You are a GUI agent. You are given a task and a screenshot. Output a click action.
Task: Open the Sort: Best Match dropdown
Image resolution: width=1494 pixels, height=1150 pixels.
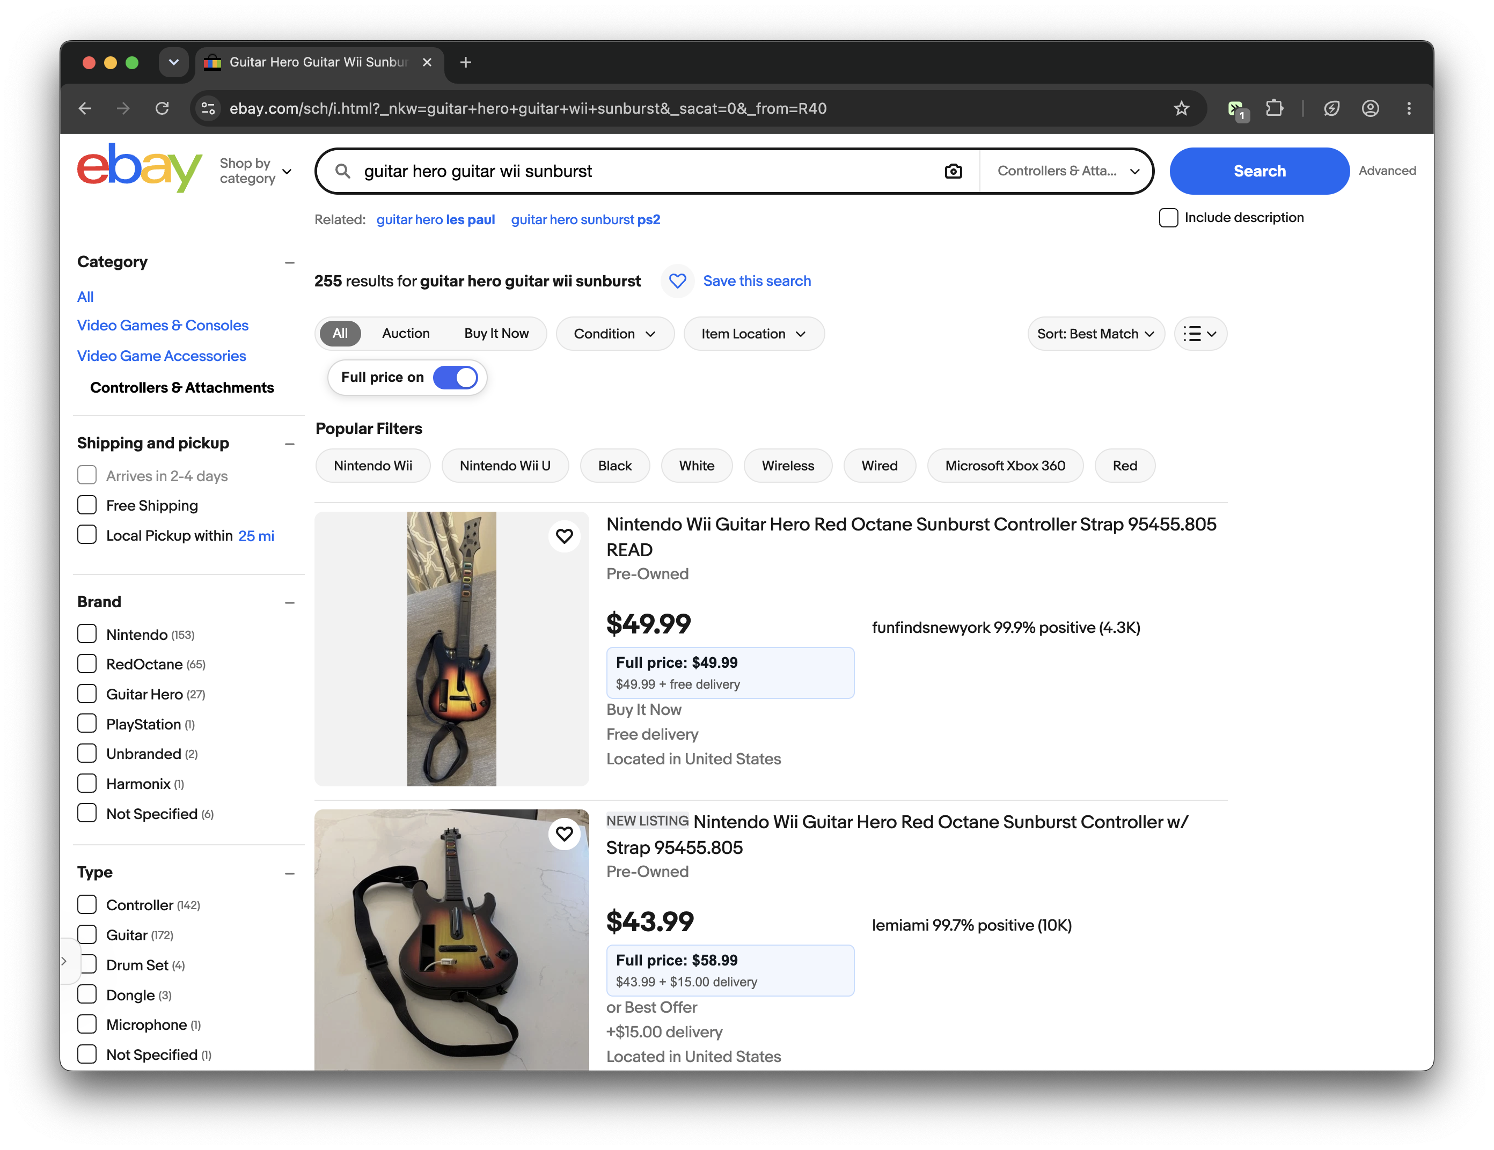[1096, 334]
